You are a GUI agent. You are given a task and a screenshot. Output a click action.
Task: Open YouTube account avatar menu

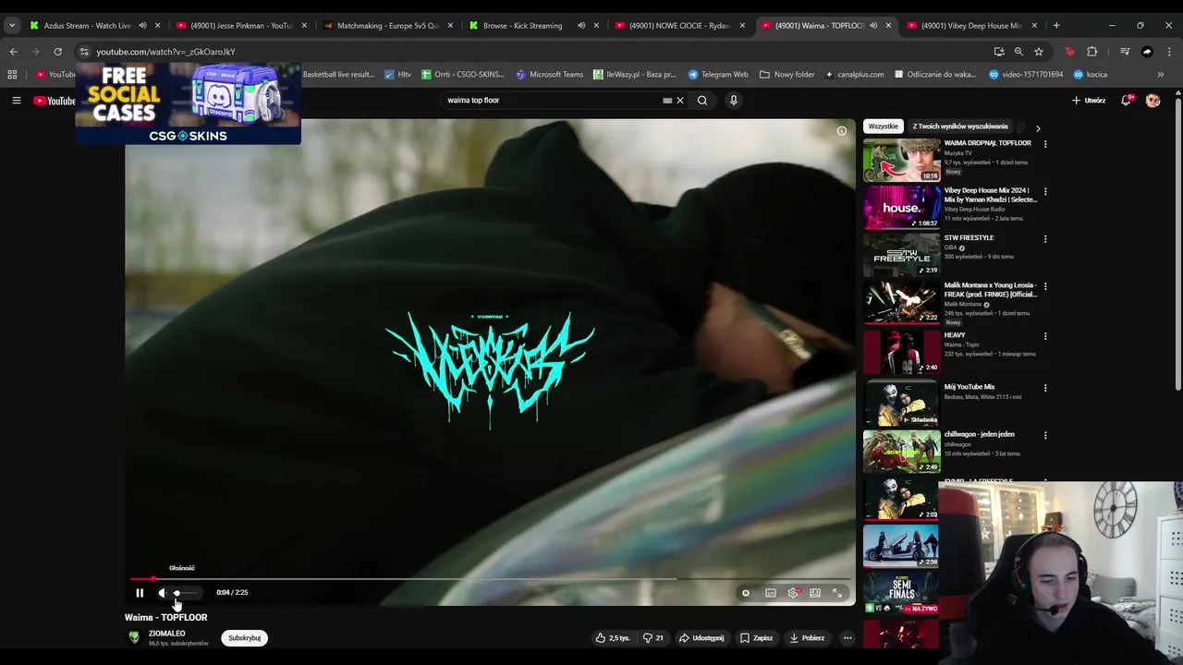pyautogui.click(x=1153, y=100)
